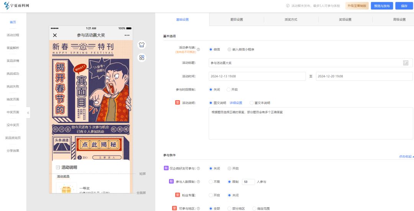Click help icon next to 活动参与端
The image size is (414, 211).
(198, 49)
